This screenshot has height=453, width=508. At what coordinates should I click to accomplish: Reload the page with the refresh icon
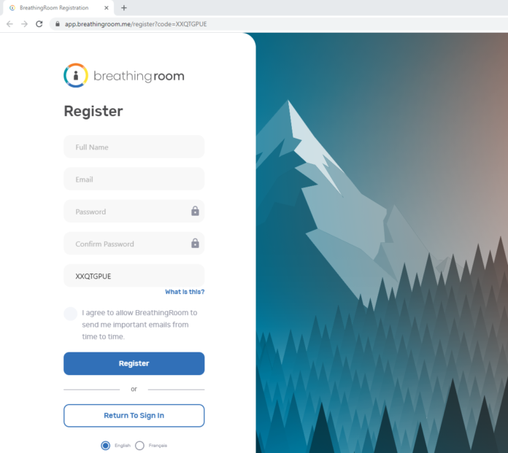click(x=39, y=24)
